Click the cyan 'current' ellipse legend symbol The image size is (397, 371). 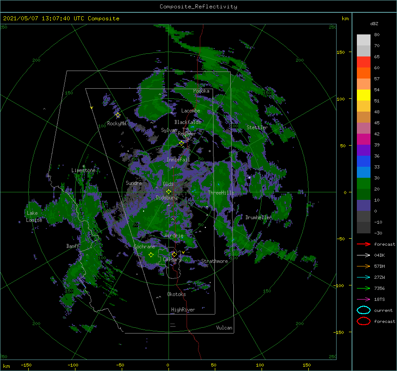[363, 310]
